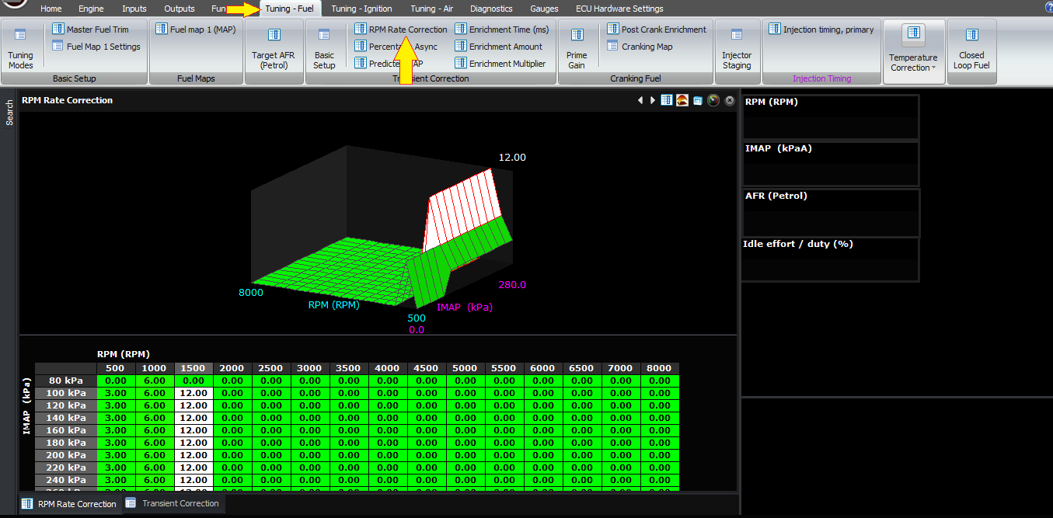
Task: Open the Diagnostics ribbon tab
Action: click(x=491, y=9)
